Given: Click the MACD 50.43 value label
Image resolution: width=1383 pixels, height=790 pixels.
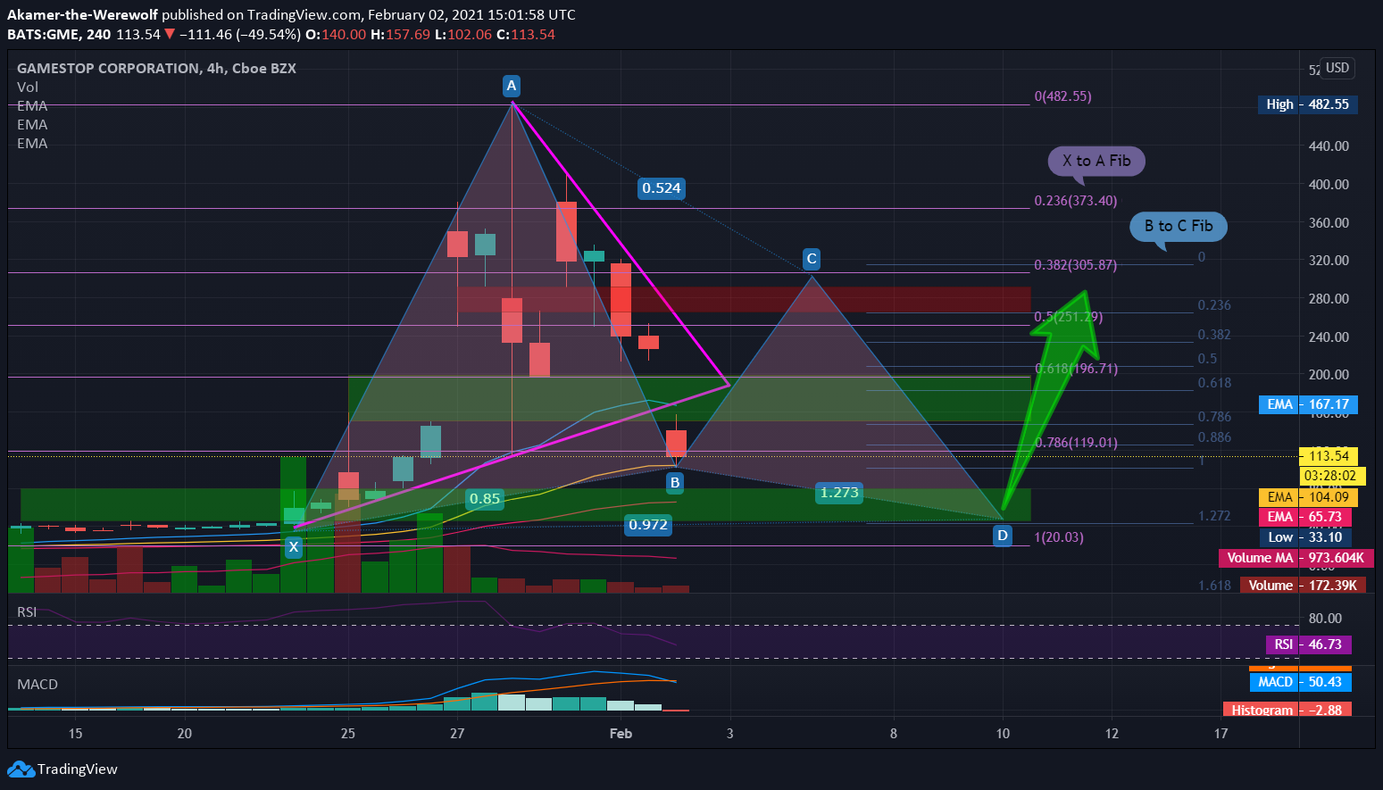Looking at the screenshot, I should click(x=1300, y=682).
